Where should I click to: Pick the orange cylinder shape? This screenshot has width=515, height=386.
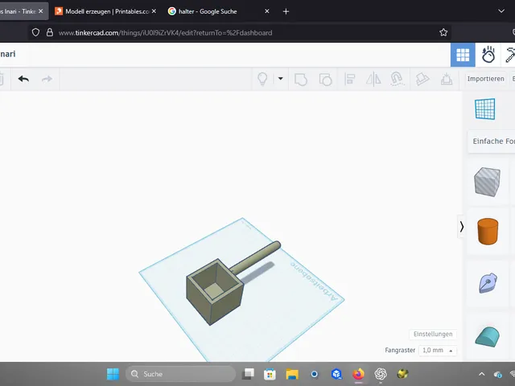point(488,232)
